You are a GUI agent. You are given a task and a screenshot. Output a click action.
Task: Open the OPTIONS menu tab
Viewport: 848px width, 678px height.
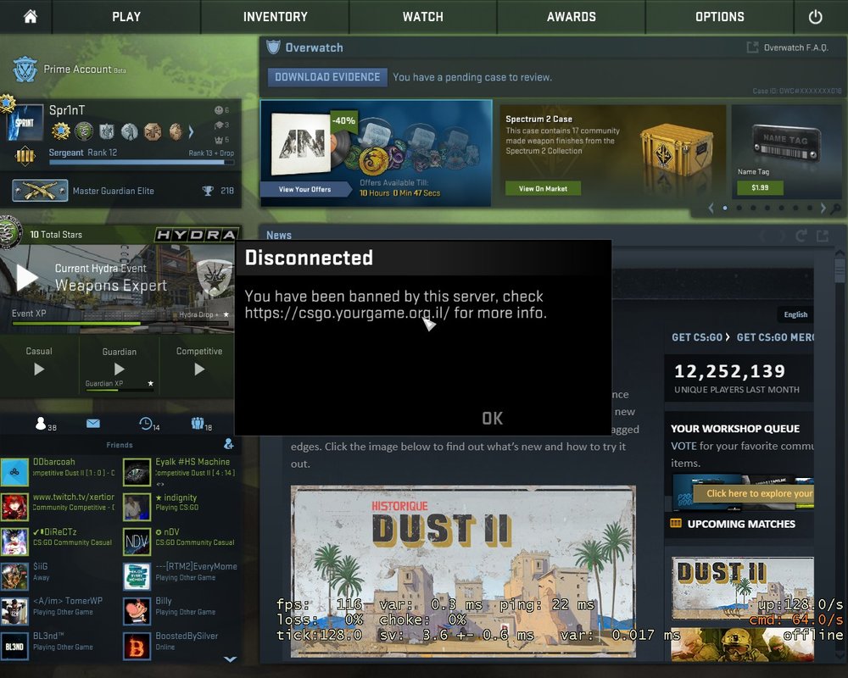pyautogui.click(x=719, y=17)
